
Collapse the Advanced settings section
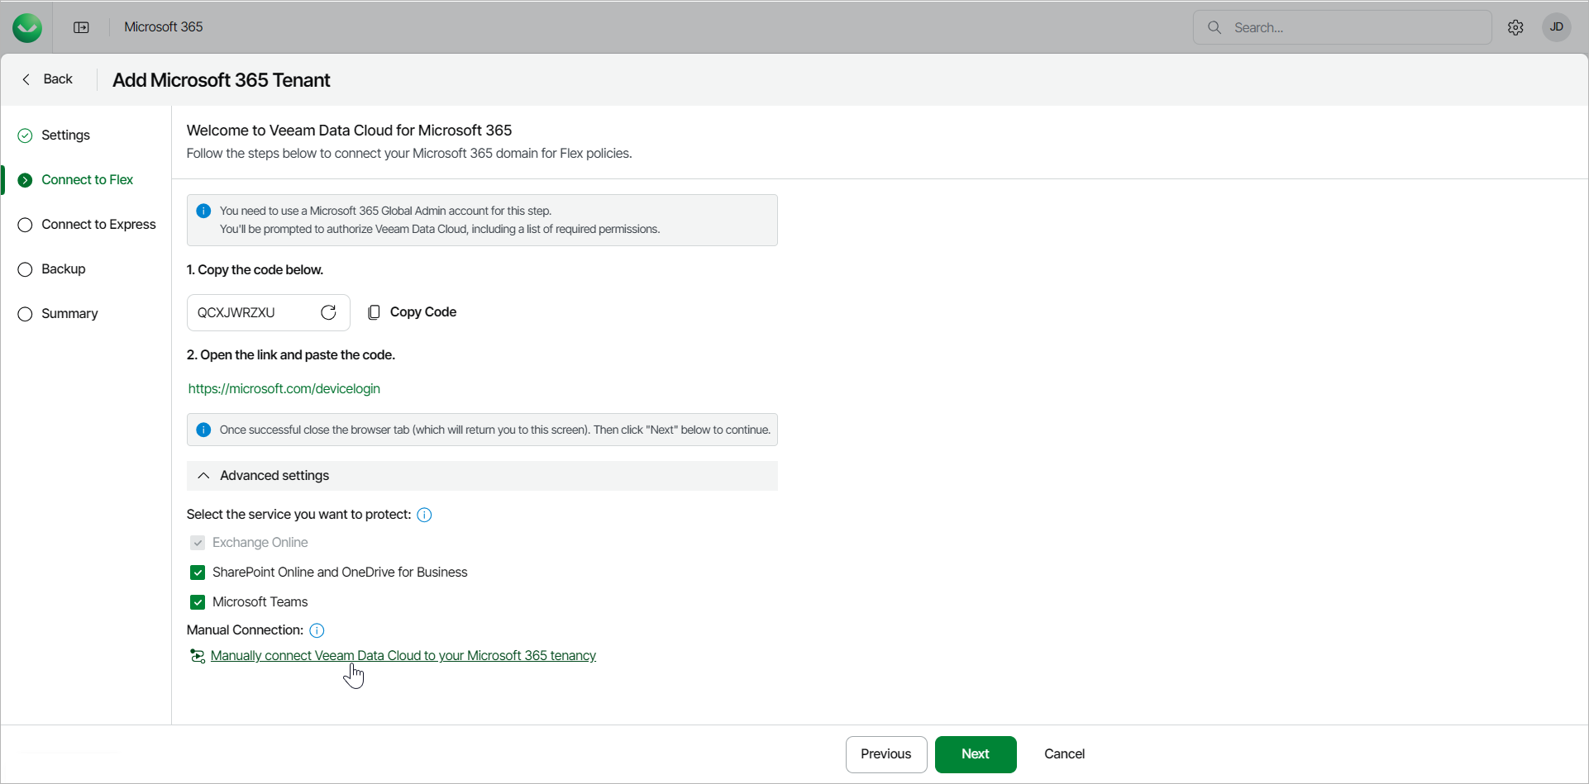203,476
